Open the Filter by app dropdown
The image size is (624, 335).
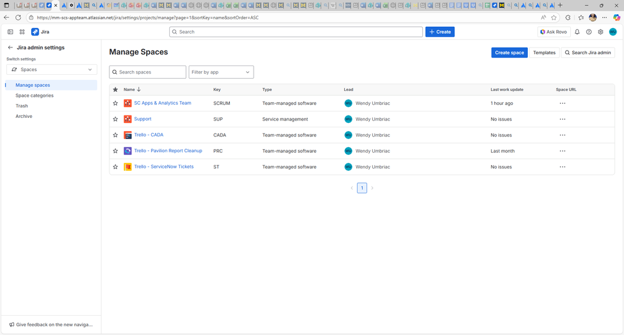pos(221,72)
